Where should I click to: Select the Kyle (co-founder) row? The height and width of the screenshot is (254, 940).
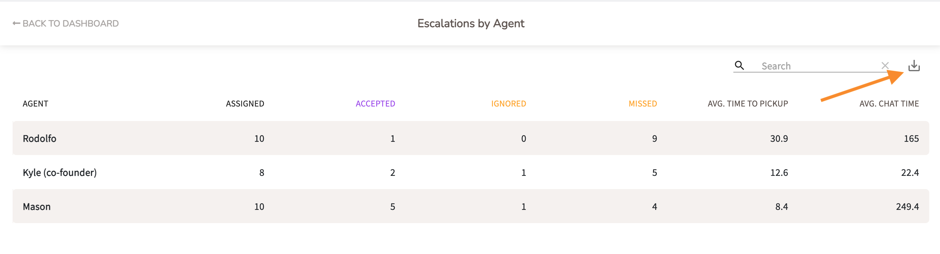click(x=60, y=173)
